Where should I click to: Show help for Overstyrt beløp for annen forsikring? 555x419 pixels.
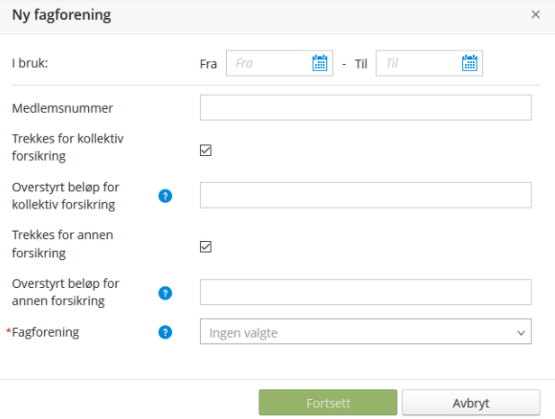pyautogui.click(x=165, y=293)
